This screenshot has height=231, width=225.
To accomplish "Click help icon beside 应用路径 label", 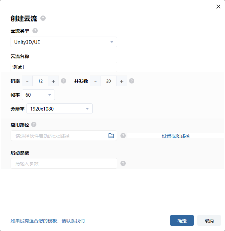I will point(34,124).
